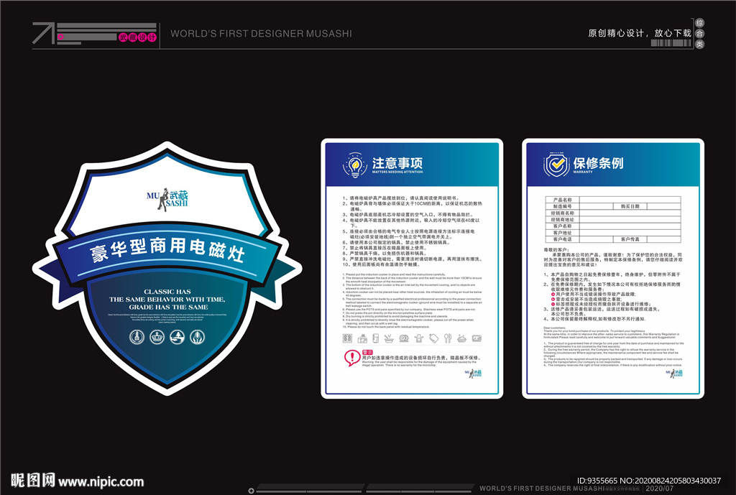Click the red bullet before 标签损毁或未经授权
Viewport: 736px width, 495px height.
[553, 304]
